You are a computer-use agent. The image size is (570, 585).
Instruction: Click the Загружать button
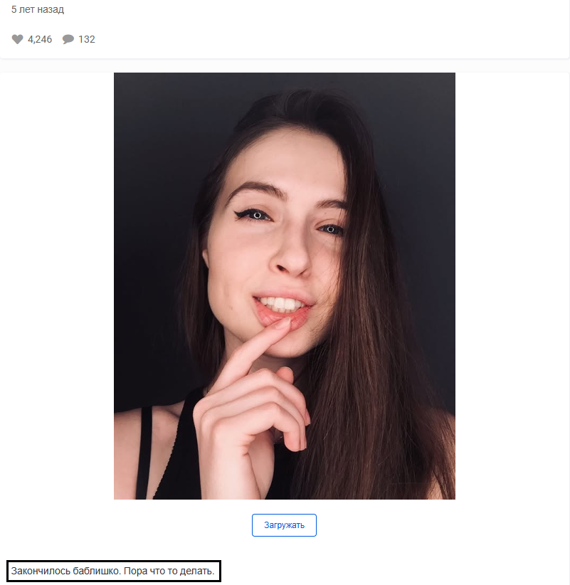[284, 525]
